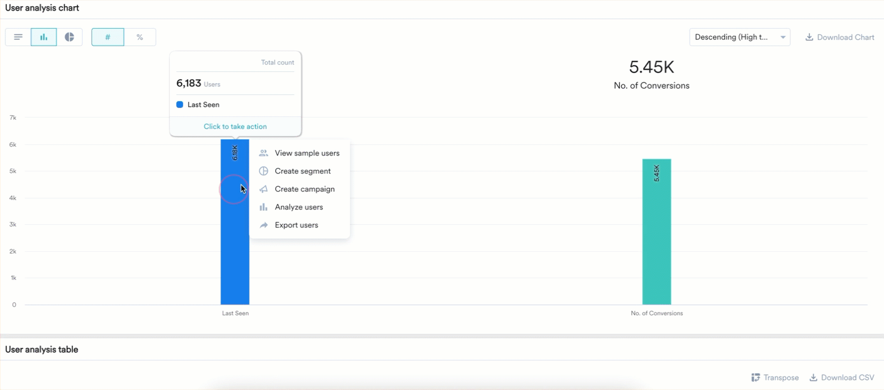Toggle chart values to percentage (%)
Viewport: 884px width, 390px height.
pos(140,37)
